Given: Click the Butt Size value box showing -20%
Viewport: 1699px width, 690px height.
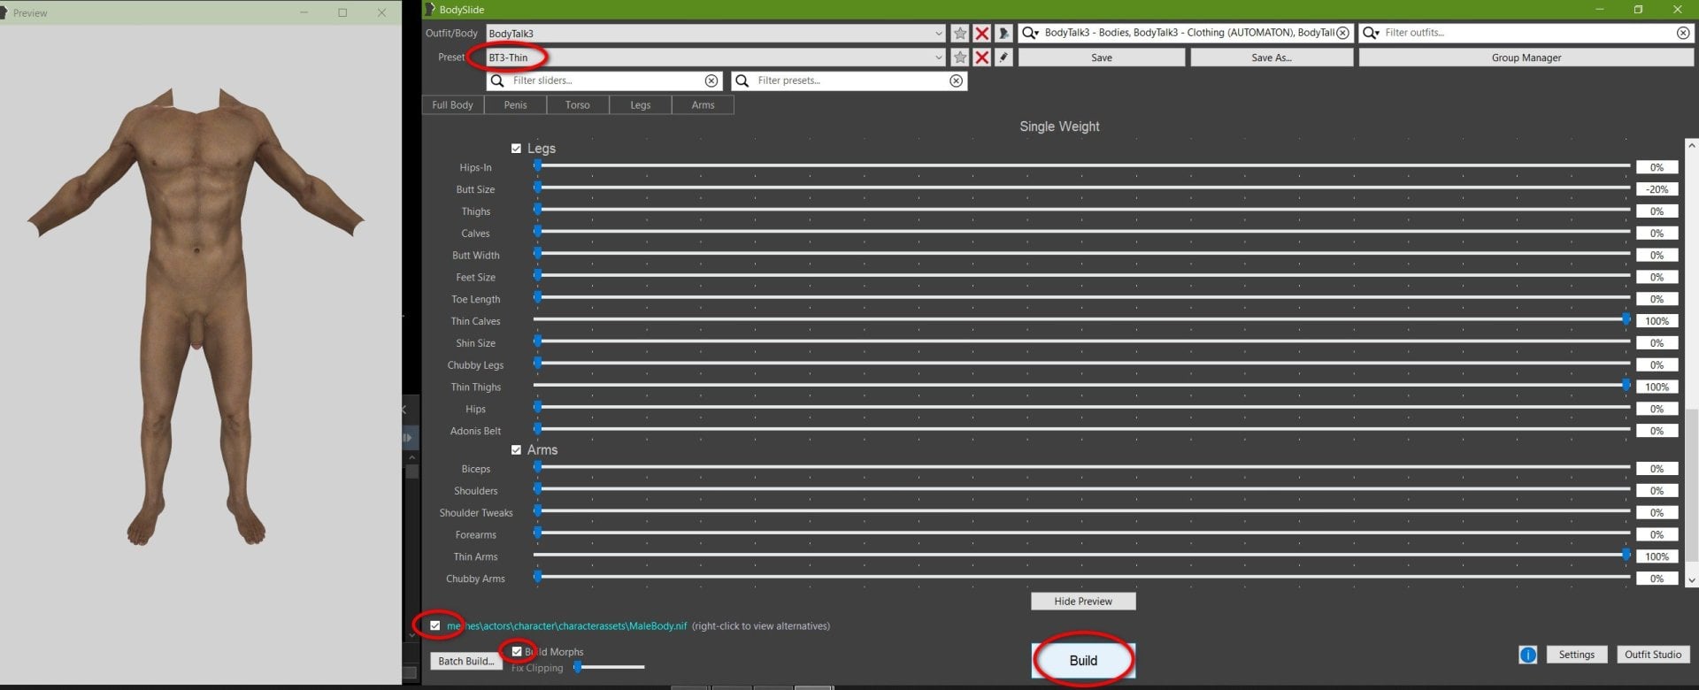Looking at the screenshot, I should click(x=1657, y=189).
